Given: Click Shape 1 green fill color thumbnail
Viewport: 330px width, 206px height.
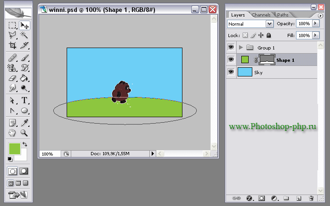Looking at the screenshot, I should (245, 60).
